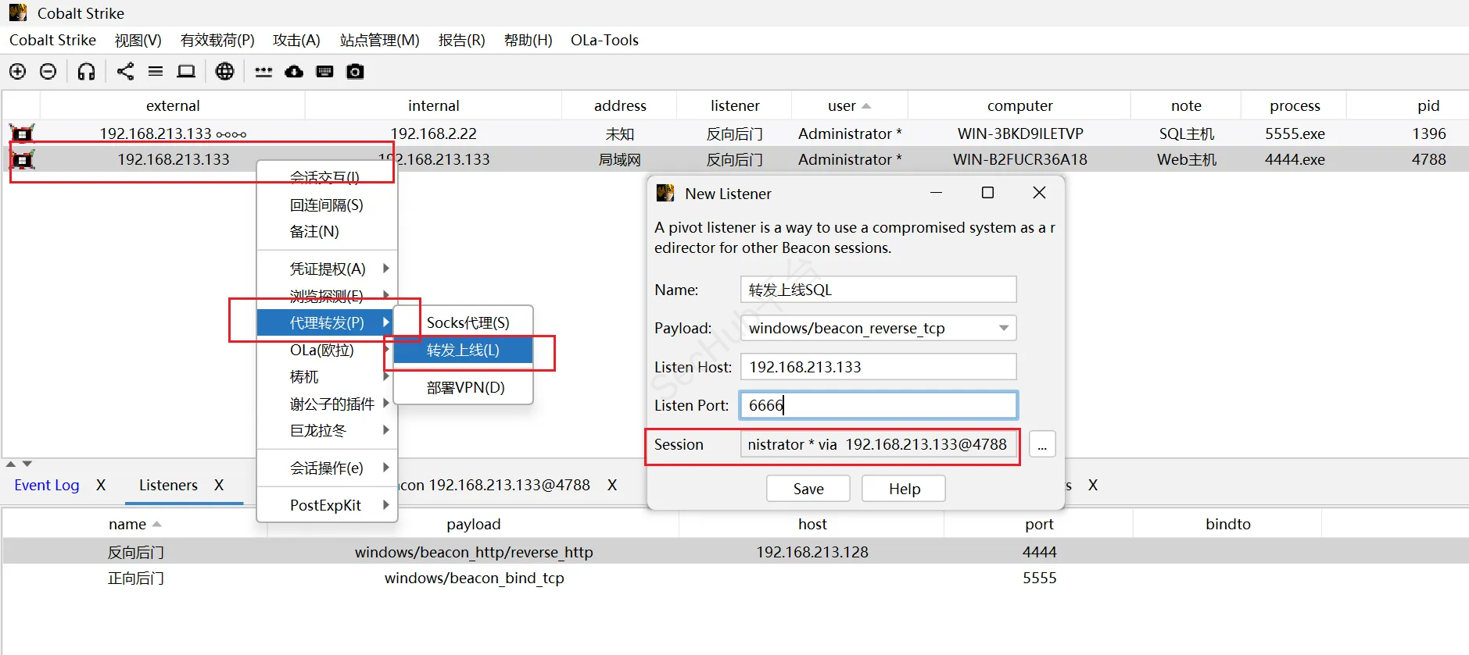Select the 反向后门 listener row name
This screenshot has height=655, width=1469.
point(135,552)
